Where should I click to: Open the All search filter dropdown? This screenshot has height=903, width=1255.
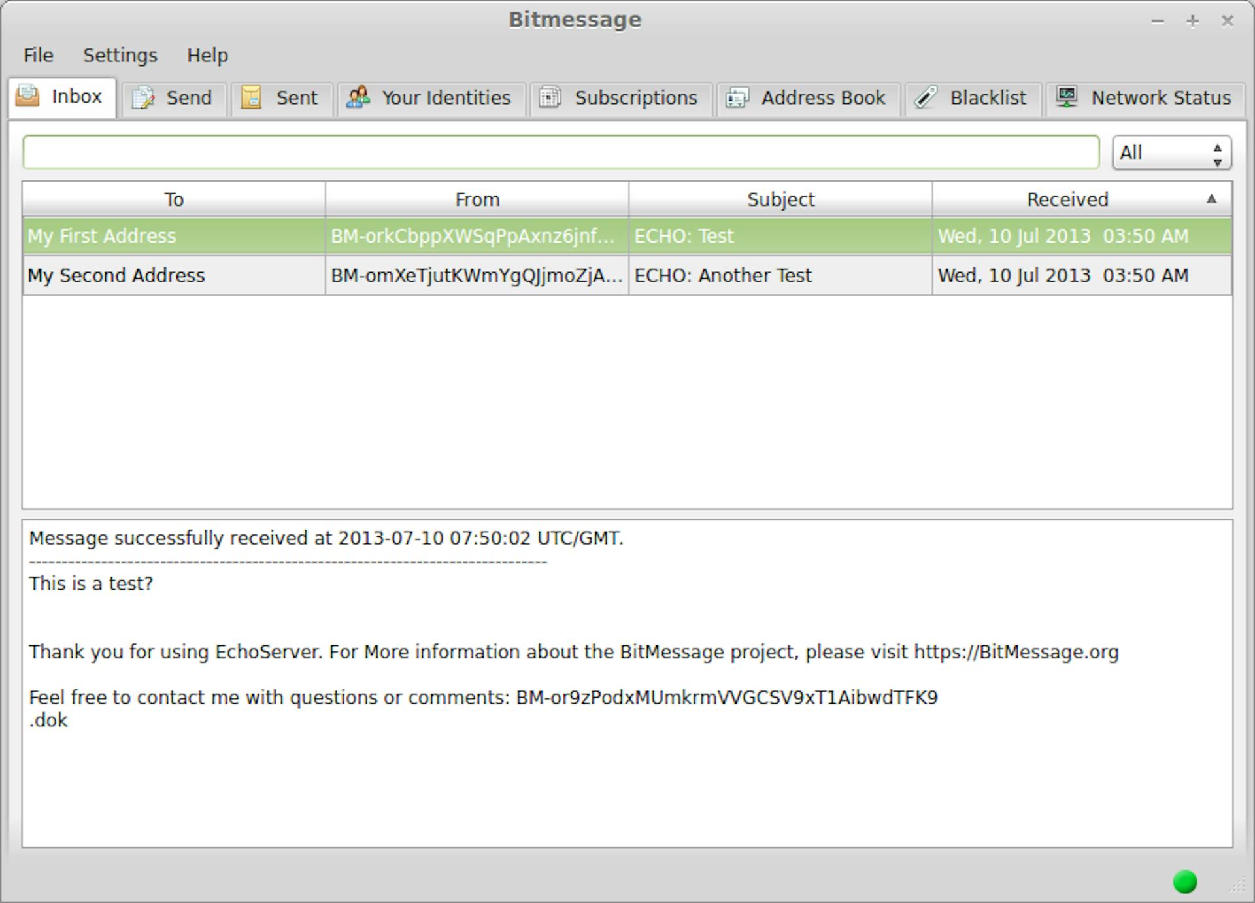1171,152
